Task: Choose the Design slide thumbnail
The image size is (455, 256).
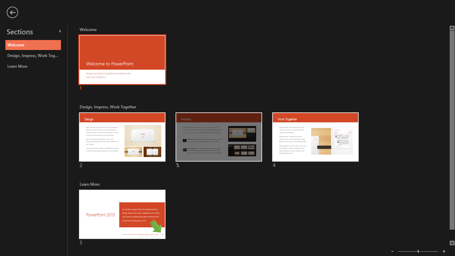Action: tap(122, 137)
